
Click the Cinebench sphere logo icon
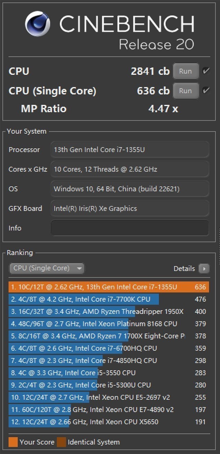37,23
